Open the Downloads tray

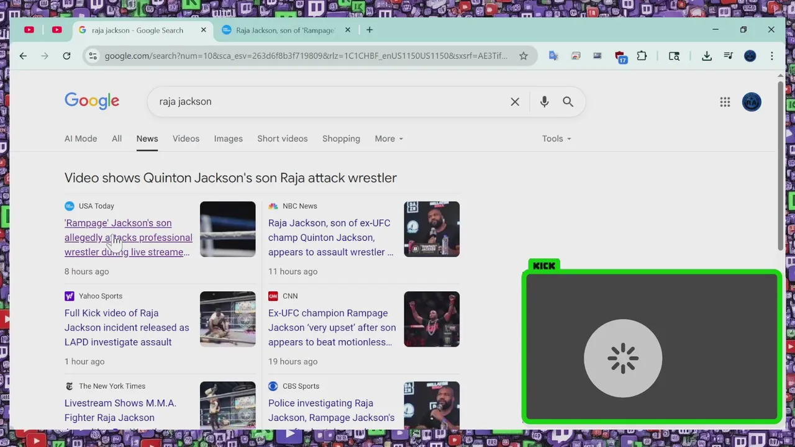[707, 56]
